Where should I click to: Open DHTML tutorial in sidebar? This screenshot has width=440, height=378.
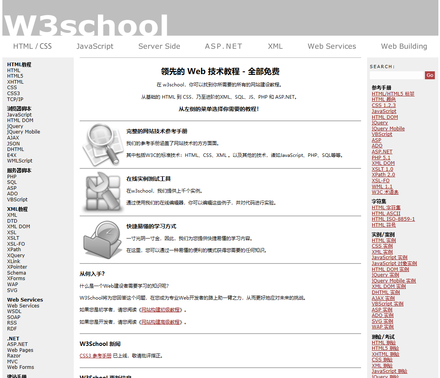[15, 149]
